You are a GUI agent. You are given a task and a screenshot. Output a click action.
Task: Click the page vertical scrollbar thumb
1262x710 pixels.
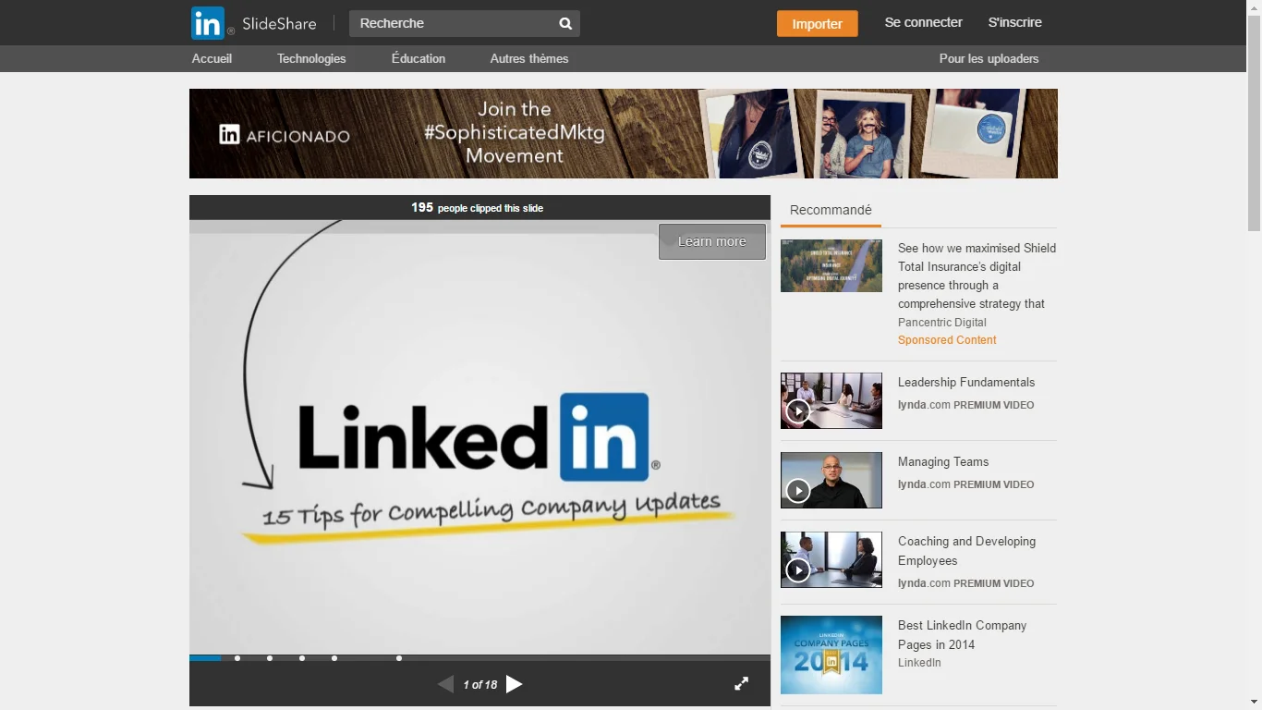(1254, 122)
